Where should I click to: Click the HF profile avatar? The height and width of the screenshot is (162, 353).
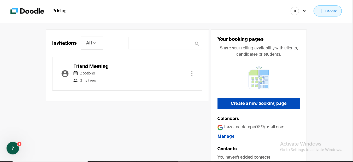[x=295, y=11]
